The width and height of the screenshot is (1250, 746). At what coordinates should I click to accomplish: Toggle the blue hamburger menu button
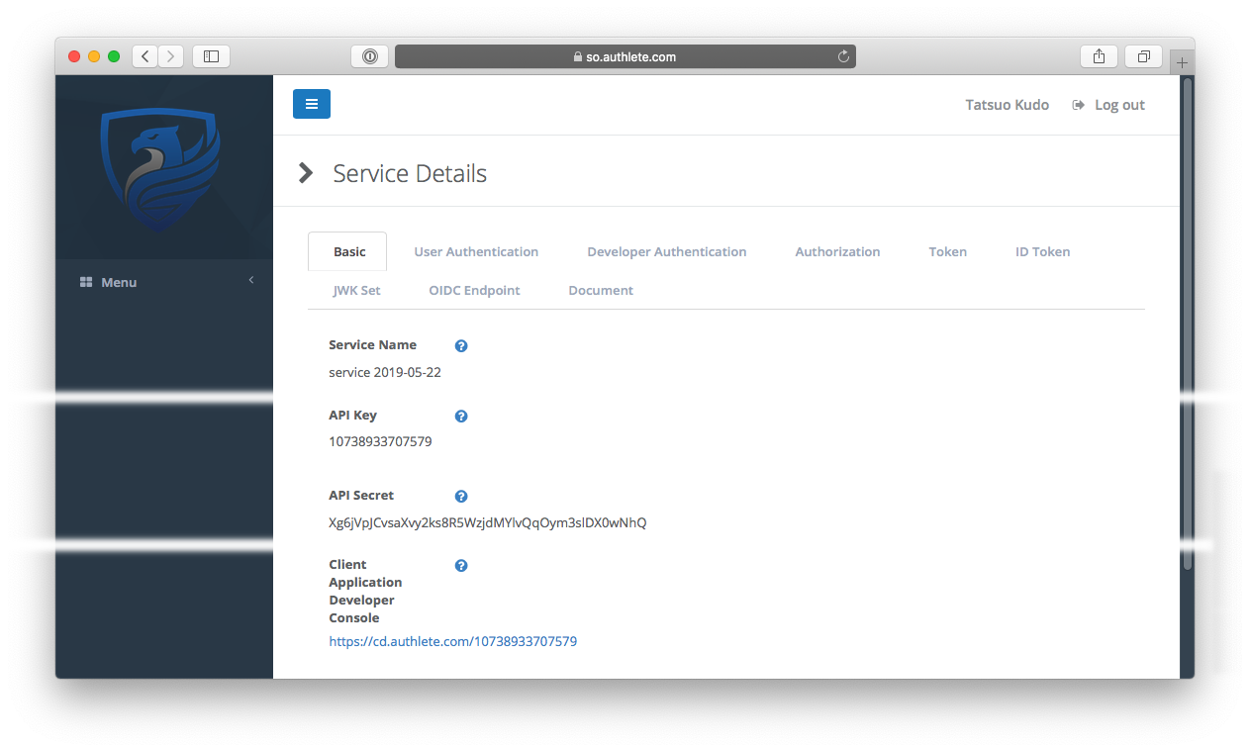(x=312, y=104)
